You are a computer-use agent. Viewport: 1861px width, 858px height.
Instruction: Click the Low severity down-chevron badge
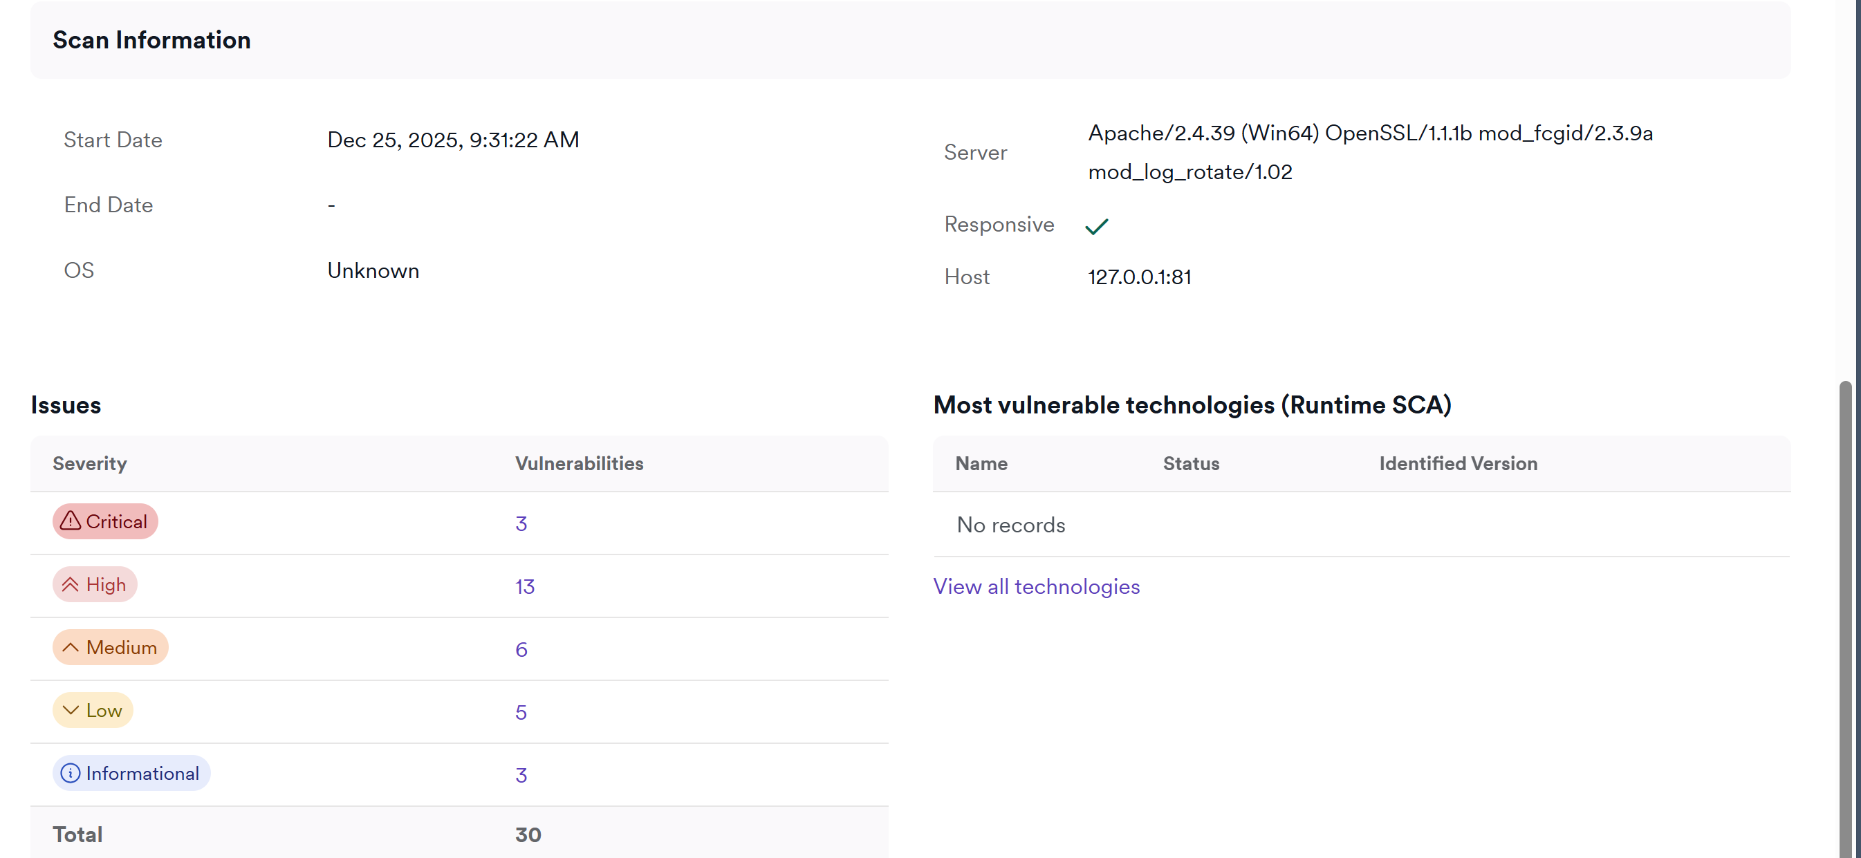pos(93,710)
